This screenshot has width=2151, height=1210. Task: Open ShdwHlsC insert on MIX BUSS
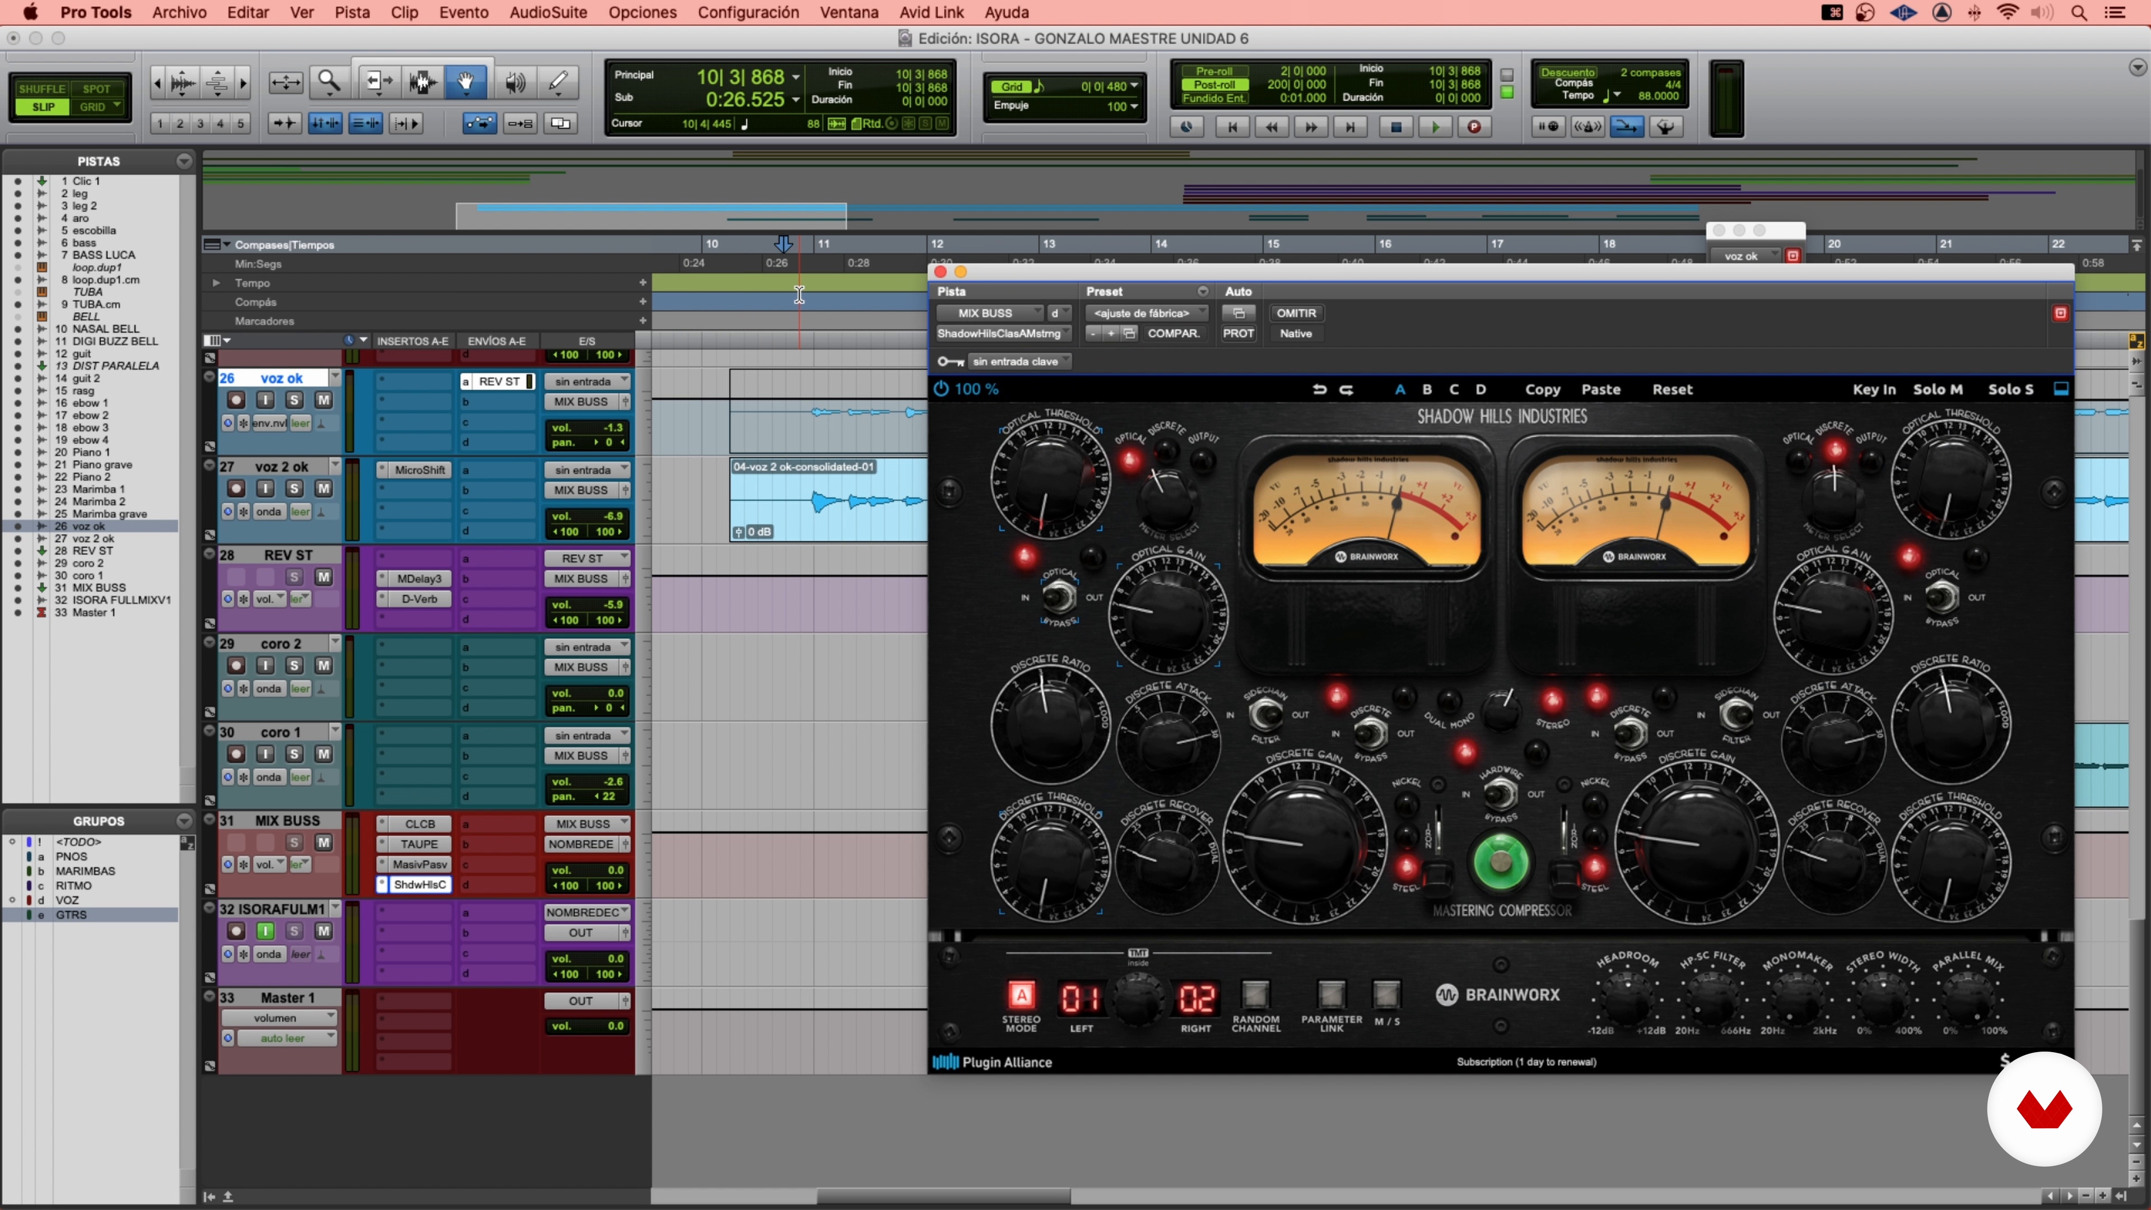(419, 885)
